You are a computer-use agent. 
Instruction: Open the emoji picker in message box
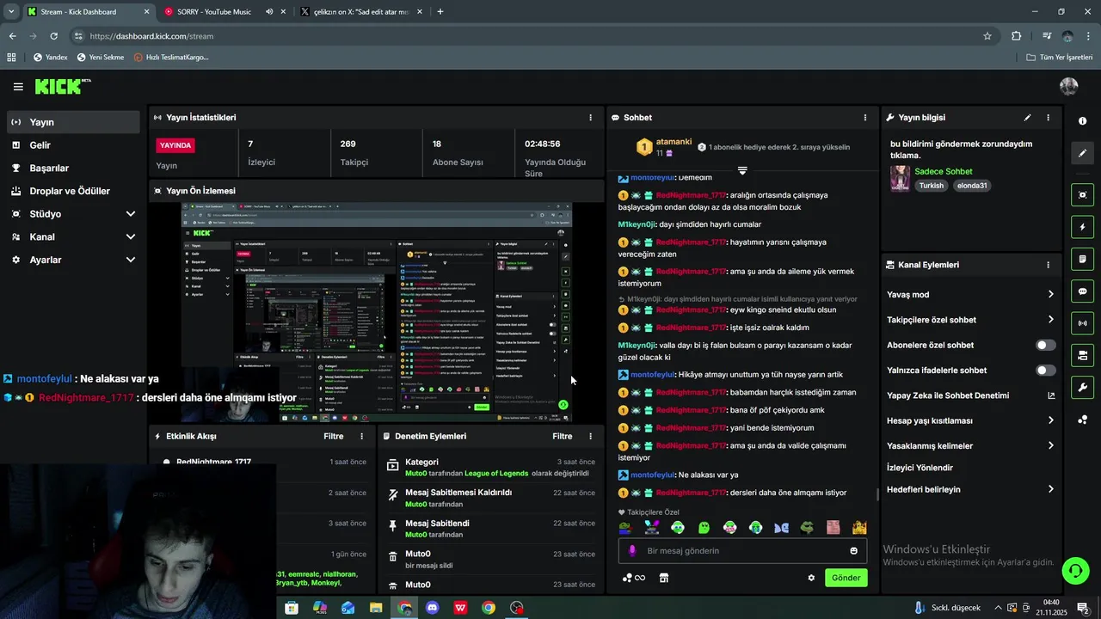854,551
